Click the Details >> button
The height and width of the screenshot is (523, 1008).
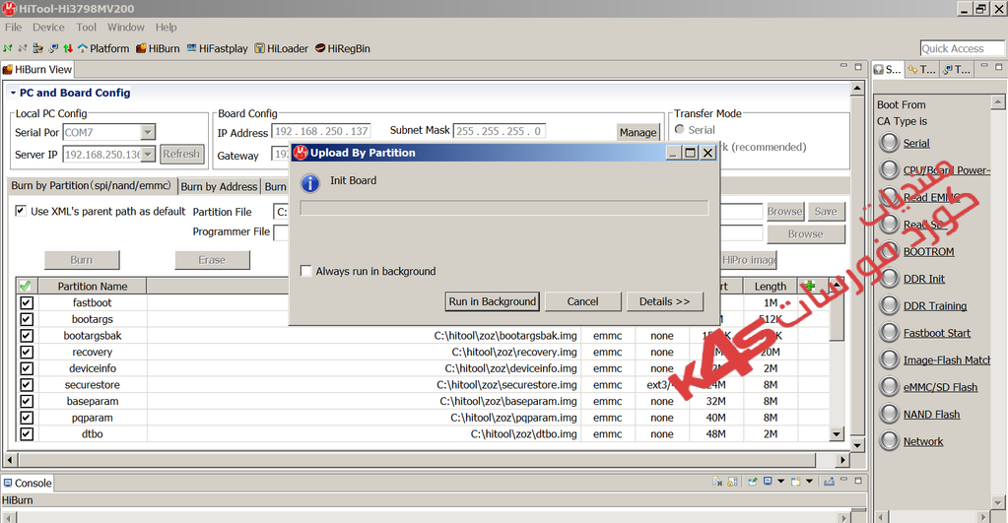665,301
